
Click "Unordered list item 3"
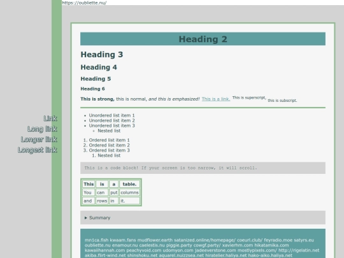111,125
